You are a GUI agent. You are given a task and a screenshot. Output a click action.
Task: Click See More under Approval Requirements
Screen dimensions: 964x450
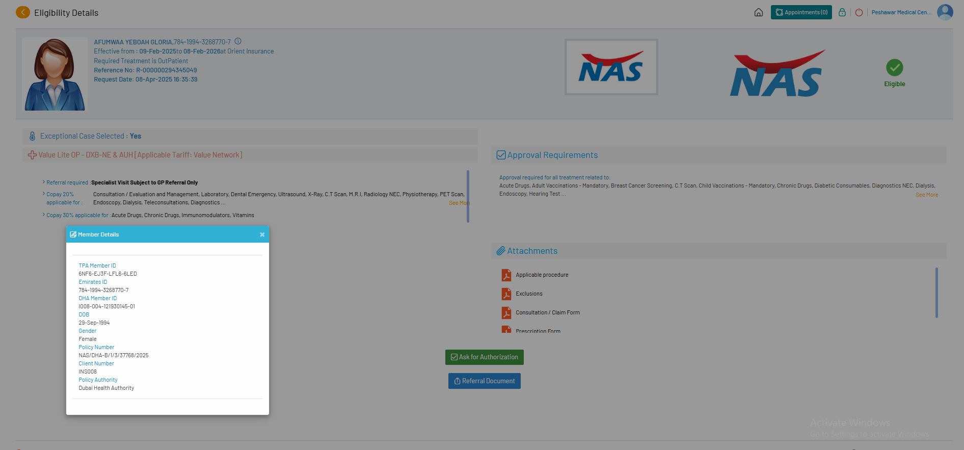click(927, 195)
